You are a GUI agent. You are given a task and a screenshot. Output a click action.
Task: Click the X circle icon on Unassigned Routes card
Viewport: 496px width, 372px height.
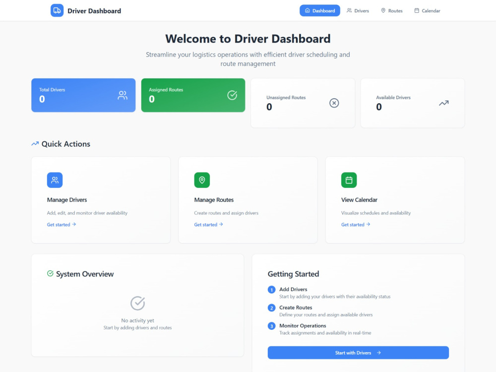point(334,103)
